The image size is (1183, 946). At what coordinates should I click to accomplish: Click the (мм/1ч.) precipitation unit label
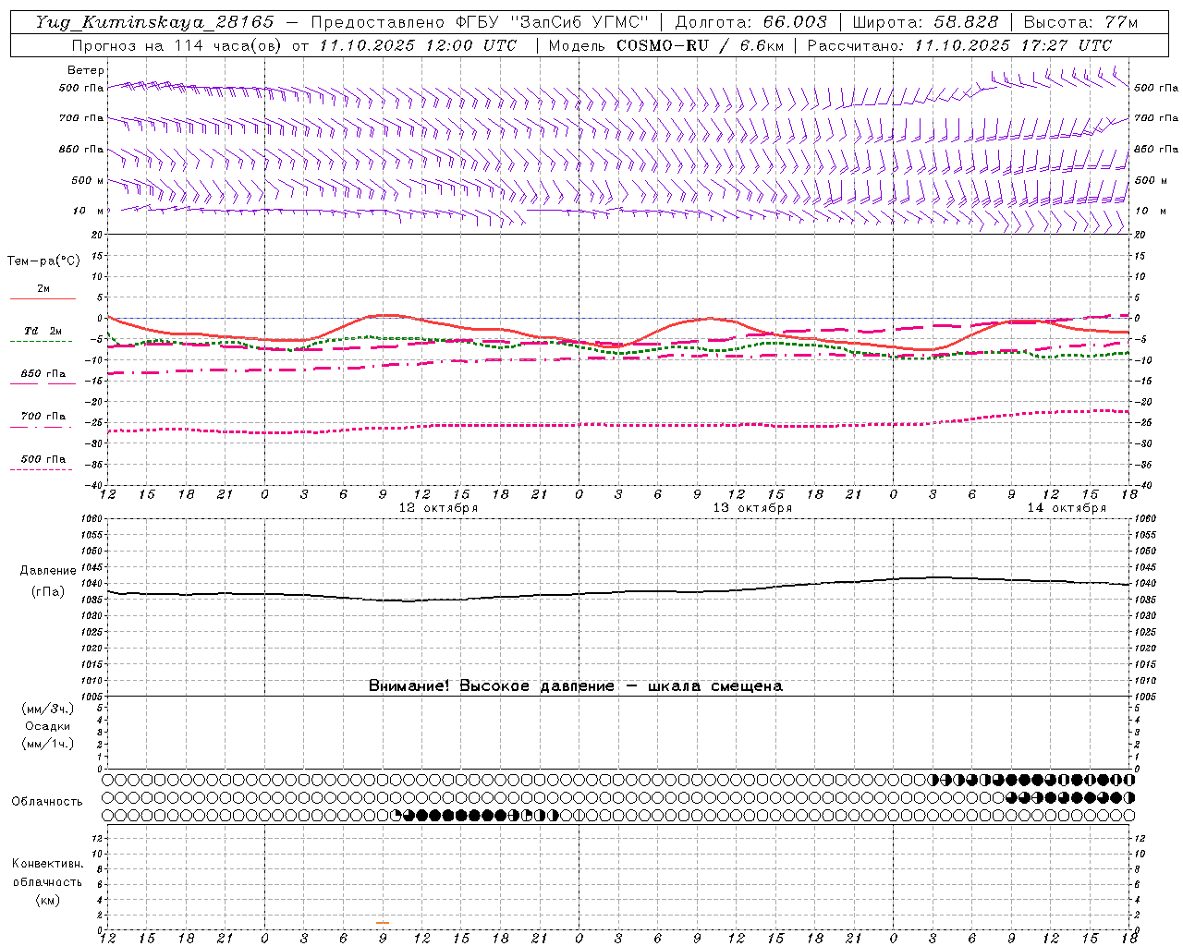pyautogui.click(x=47, y=744)
